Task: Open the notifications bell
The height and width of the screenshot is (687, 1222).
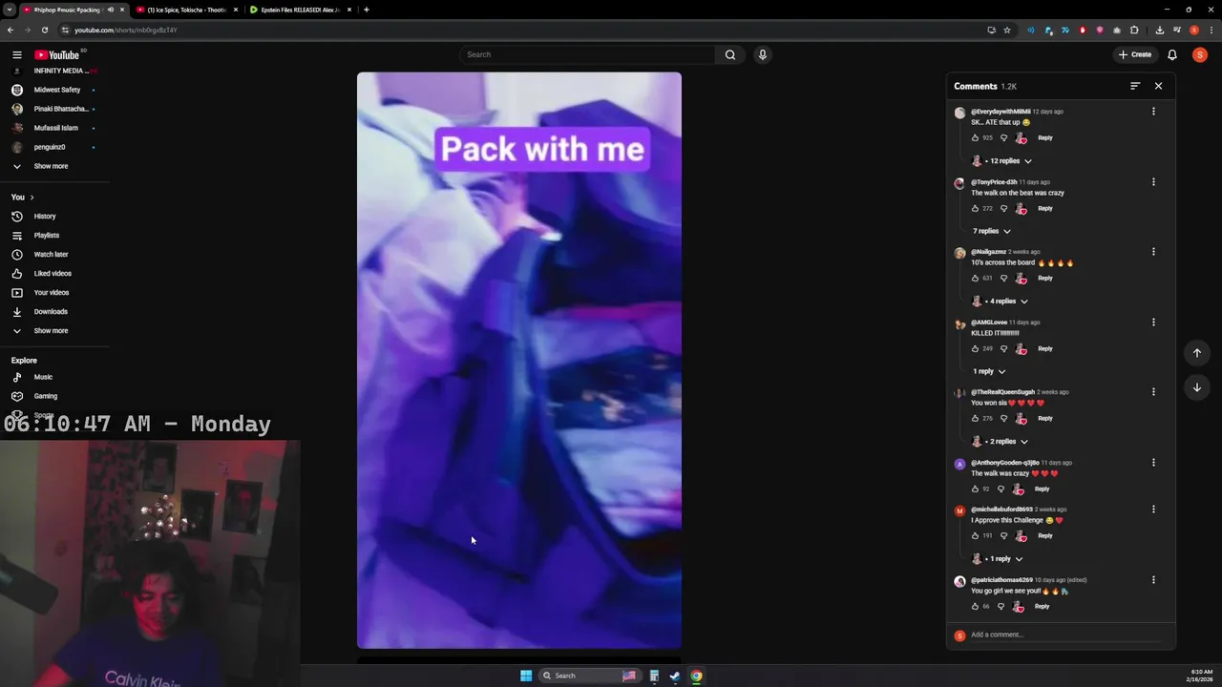Action: coord(1172,54)
